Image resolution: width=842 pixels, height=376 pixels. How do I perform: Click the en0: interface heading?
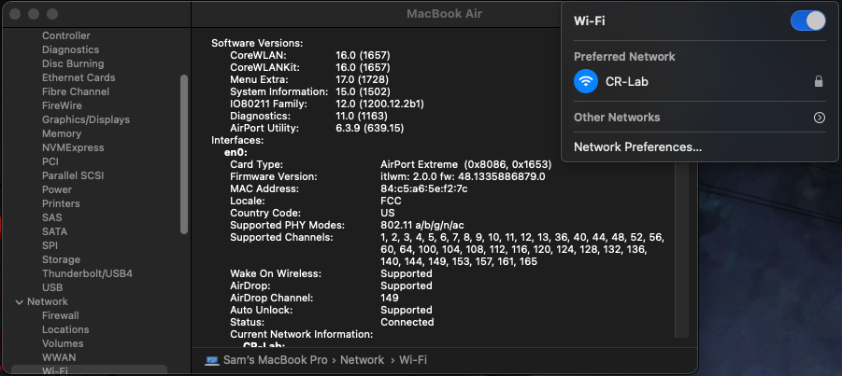click(235, 152)
